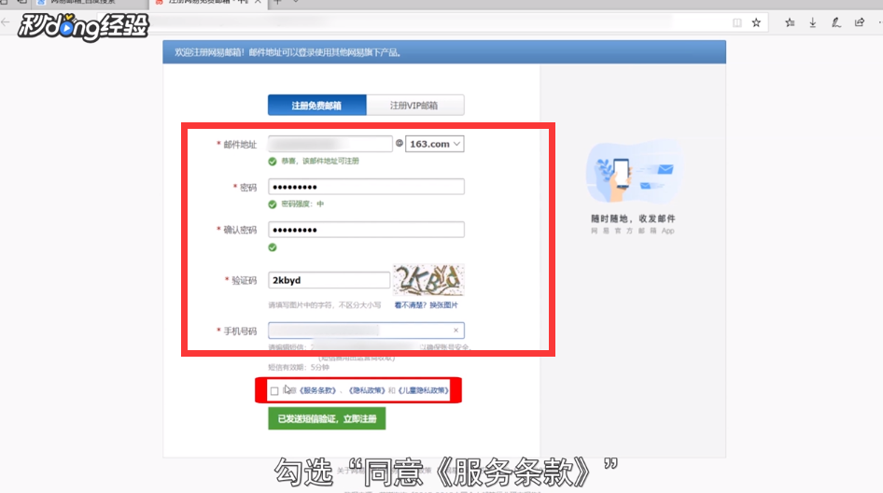Open the favorites list icon

click(x=790, y=22)
